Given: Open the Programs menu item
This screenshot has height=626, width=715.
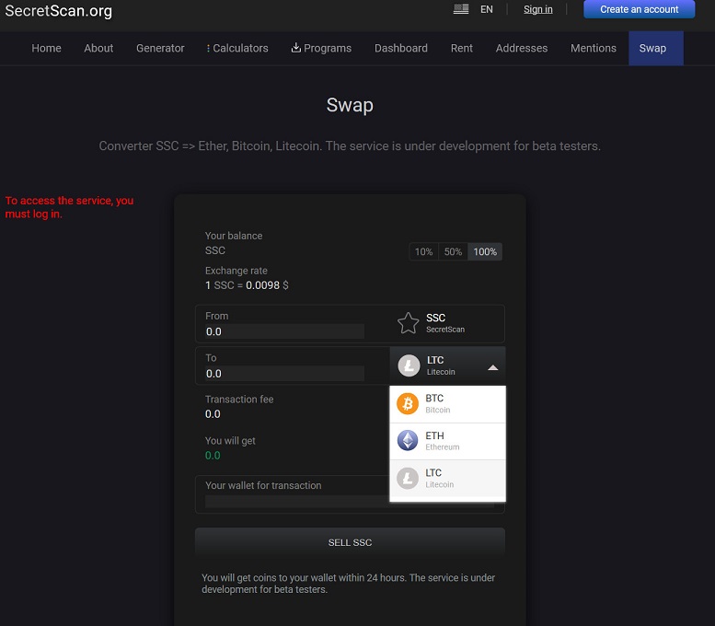Looking at the screenshot, I should pos(321,48).
